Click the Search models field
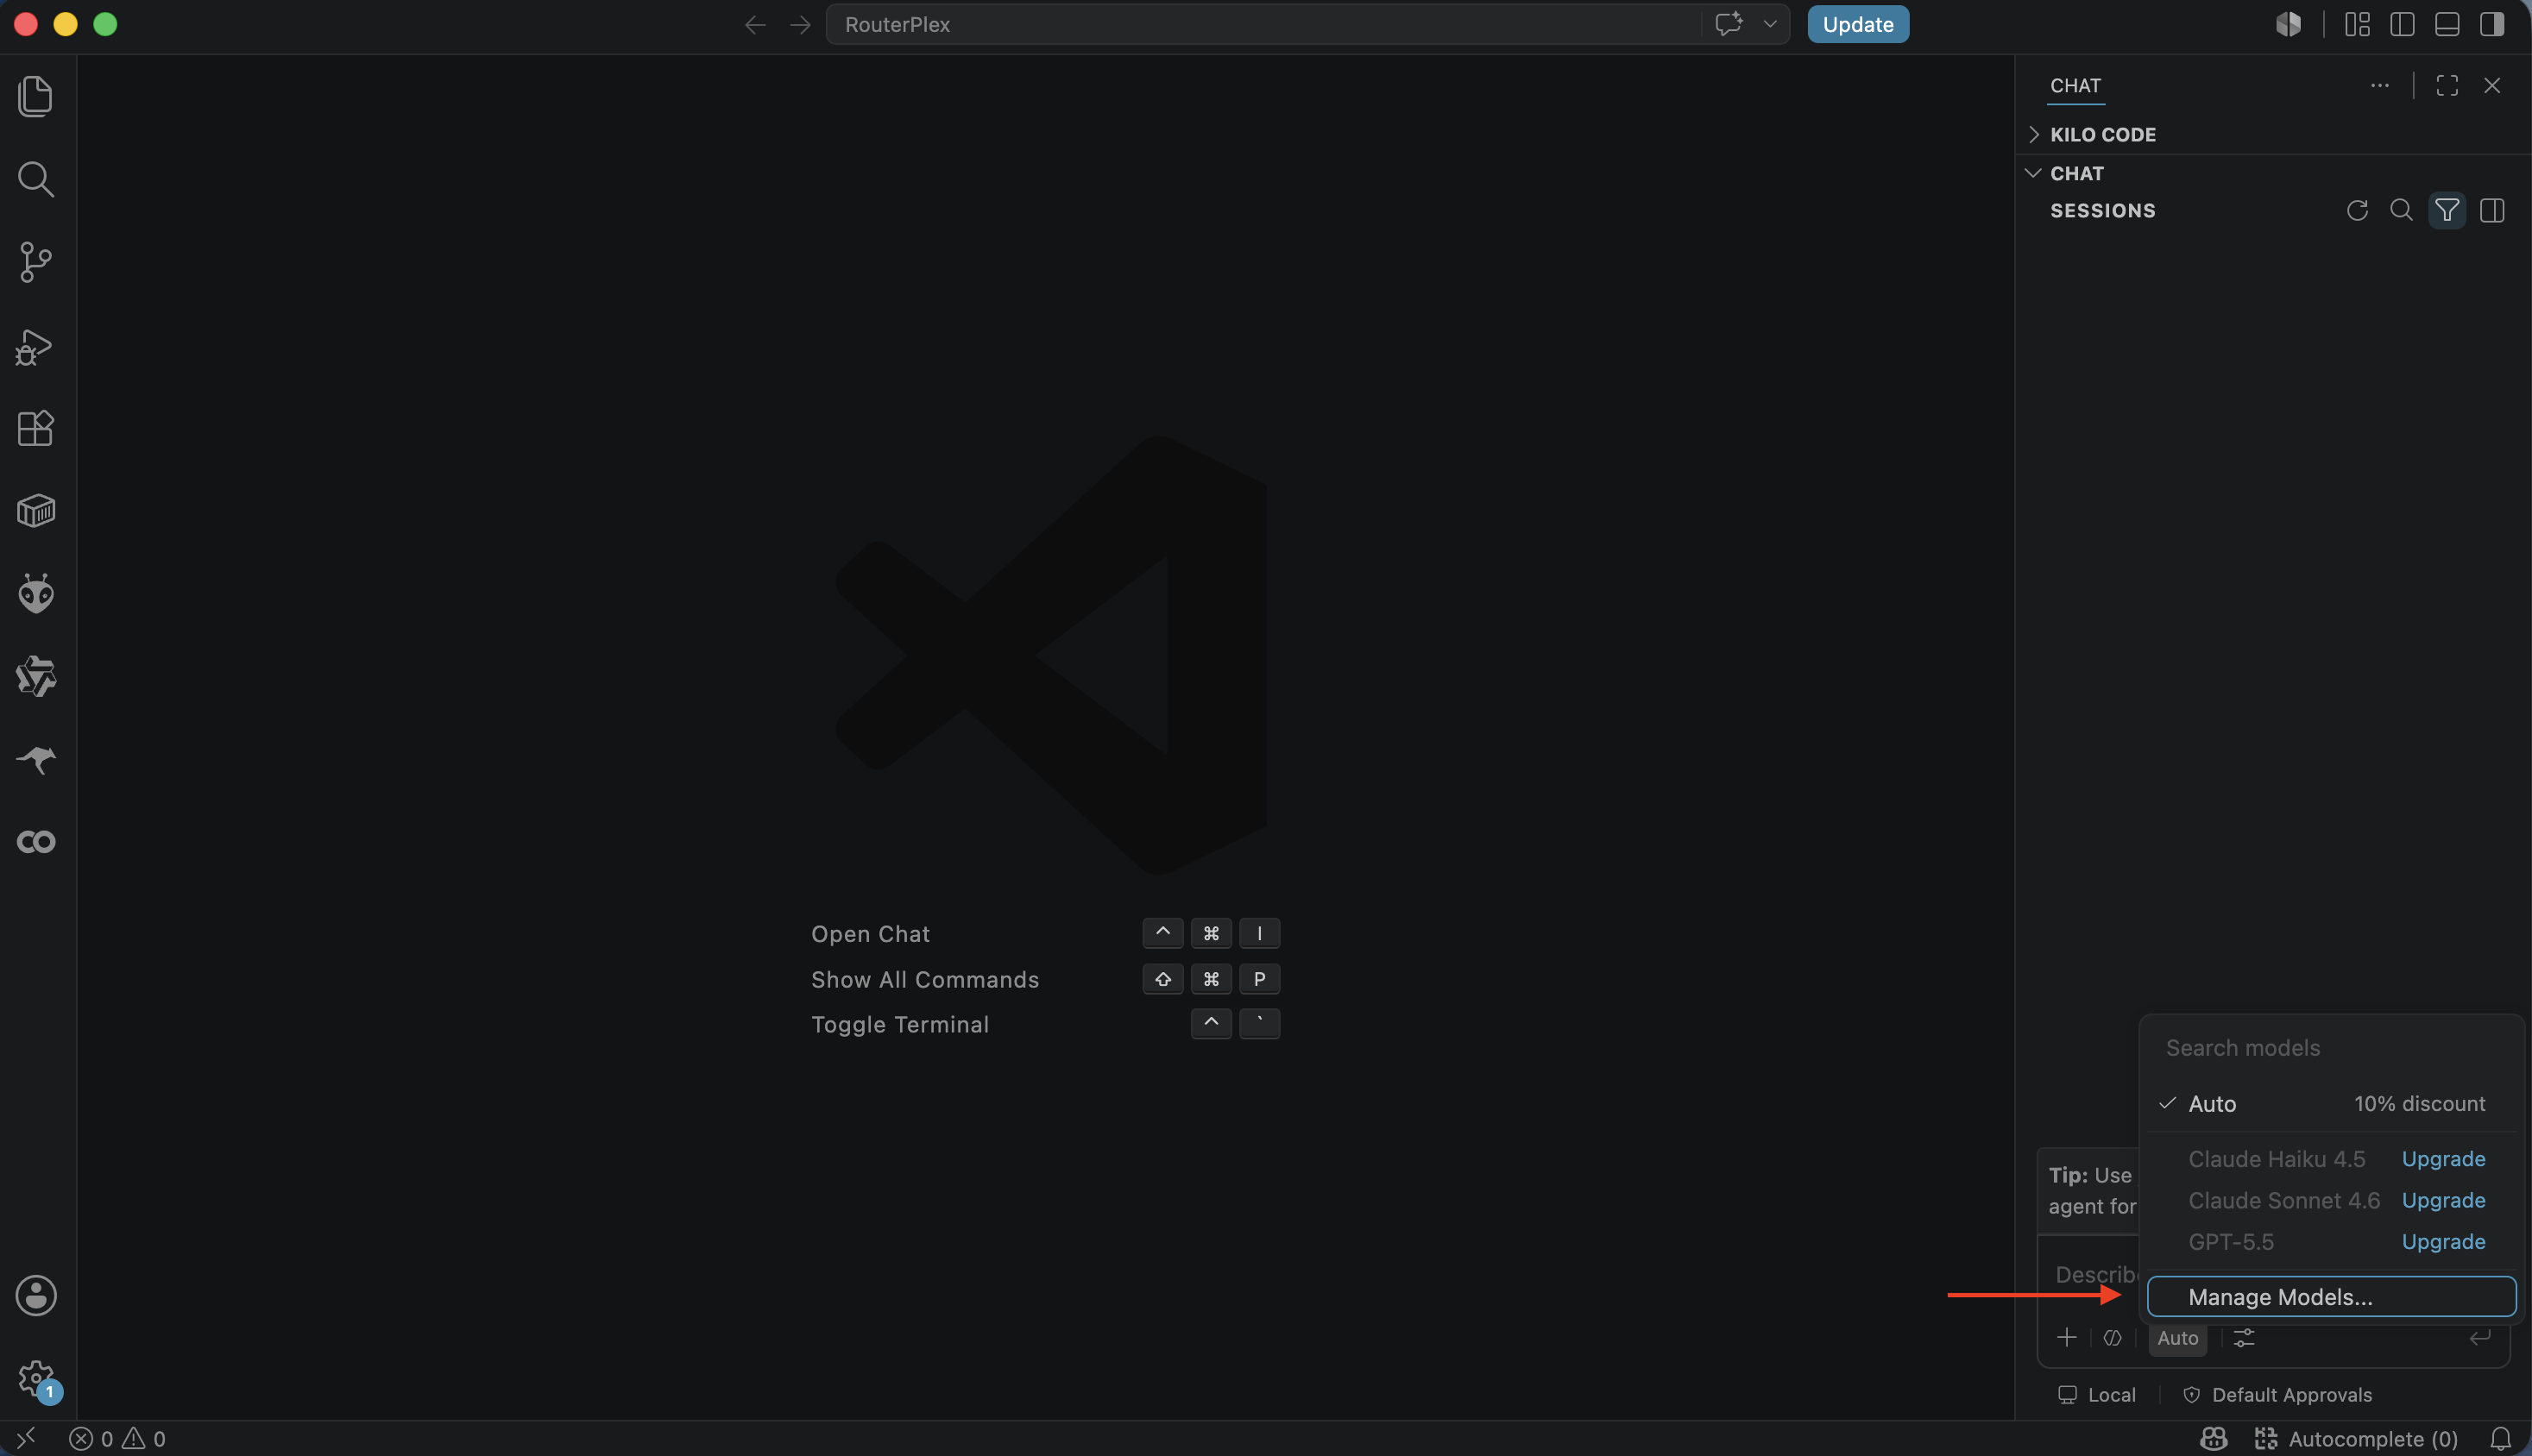The width and height of the screenshot is (2532, 1456). (x=2331, y=1047)
